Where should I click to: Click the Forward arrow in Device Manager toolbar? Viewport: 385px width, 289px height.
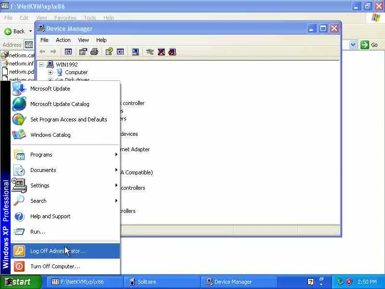pos(53,52)
